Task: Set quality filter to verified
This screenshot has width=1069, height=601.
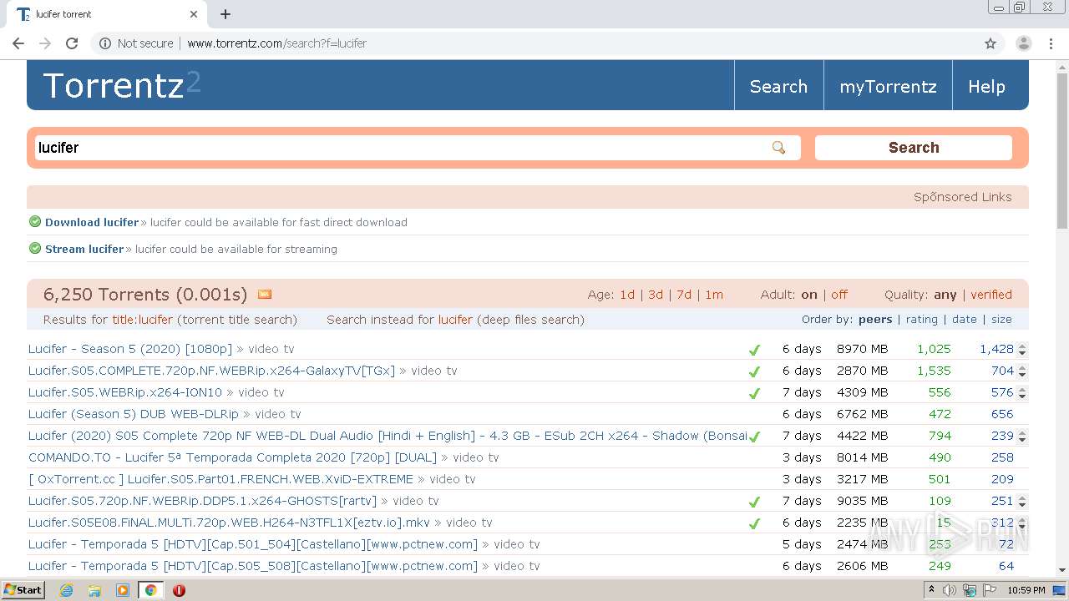Action: 991,295
